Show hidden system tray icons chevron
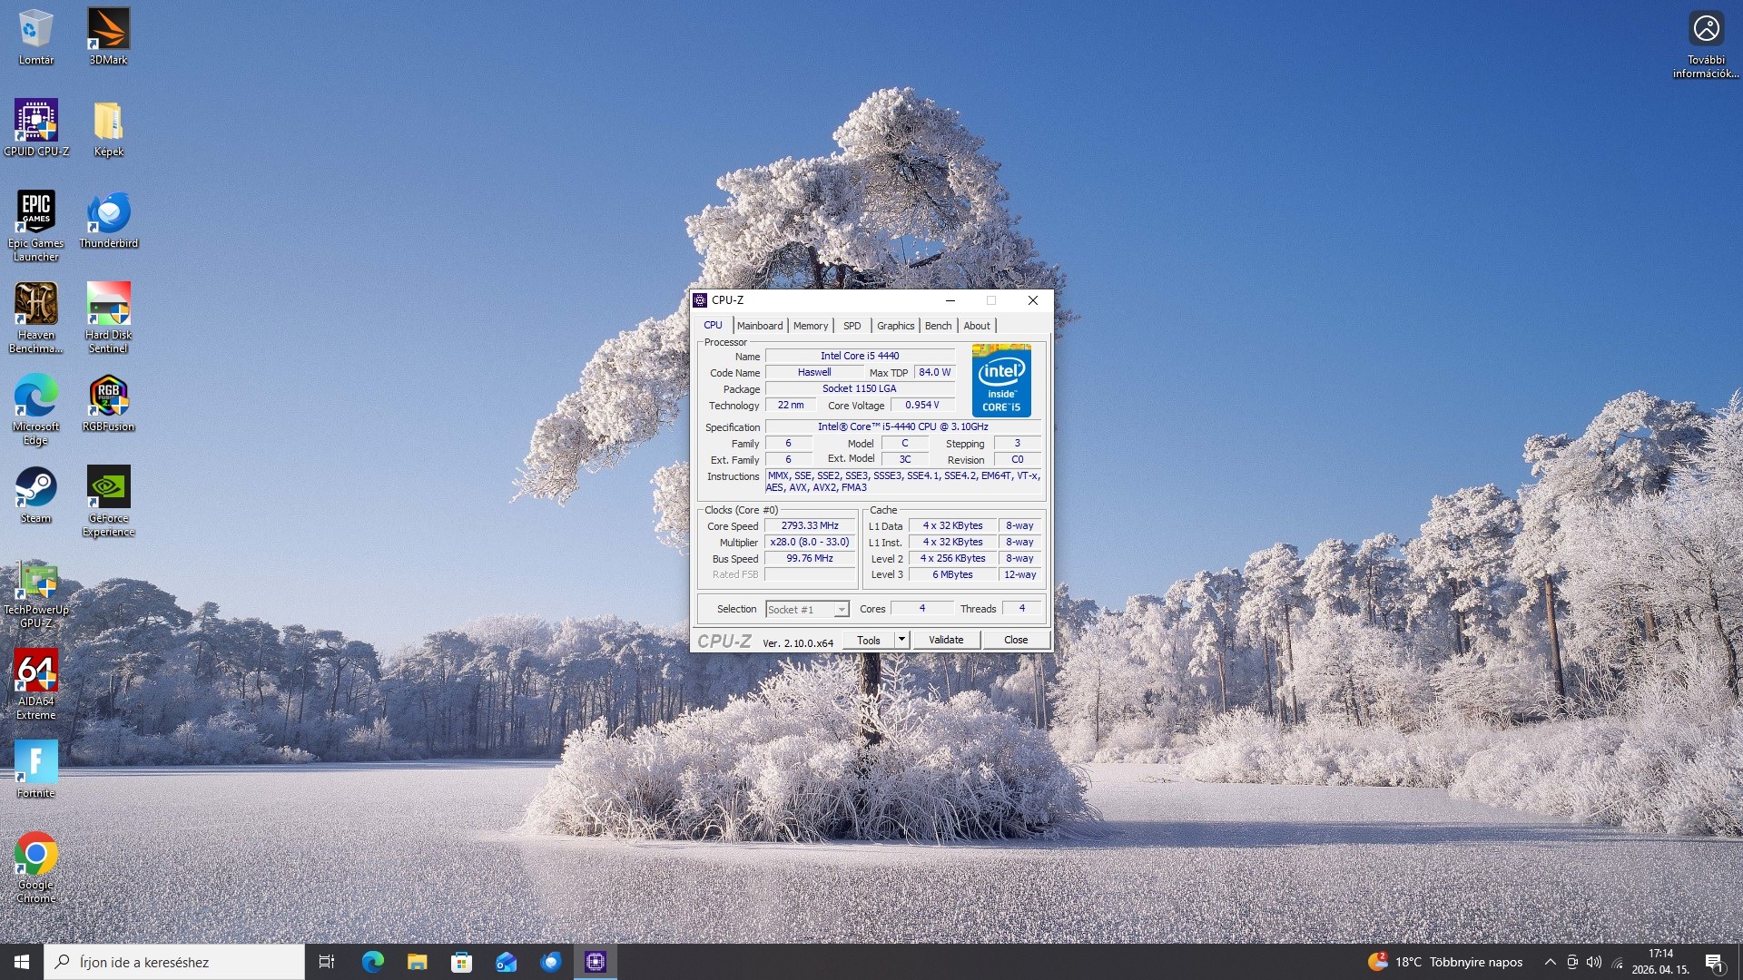This screenshot has width=1743, height=980. 1550,962
